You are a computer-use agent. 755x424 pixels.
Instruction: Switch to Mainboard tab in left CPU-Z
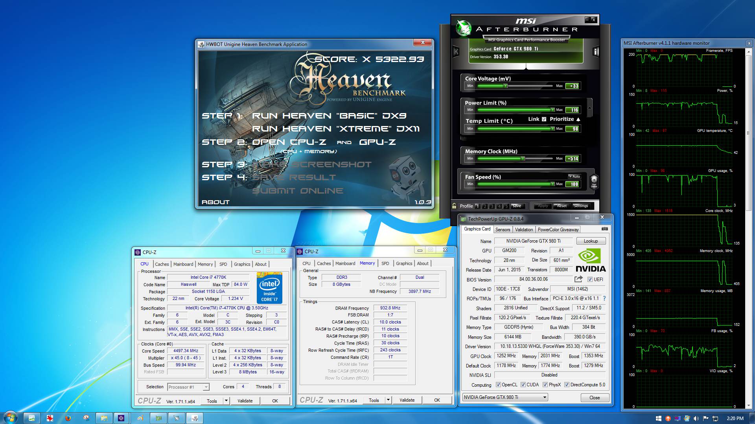pyautogui.click(x=183, y=264)
